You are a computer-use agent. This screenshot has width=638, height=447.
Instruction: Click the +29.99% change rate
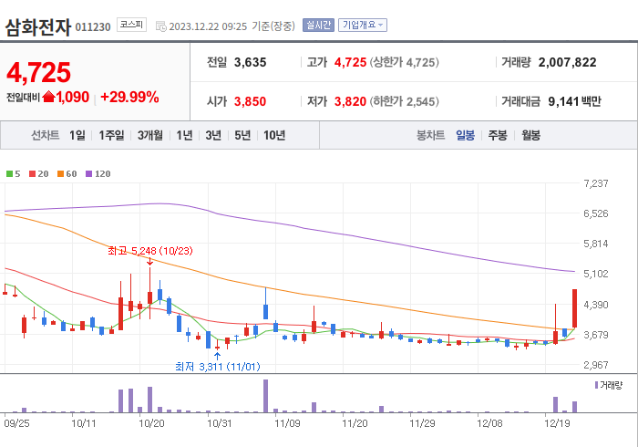point(129,97)
